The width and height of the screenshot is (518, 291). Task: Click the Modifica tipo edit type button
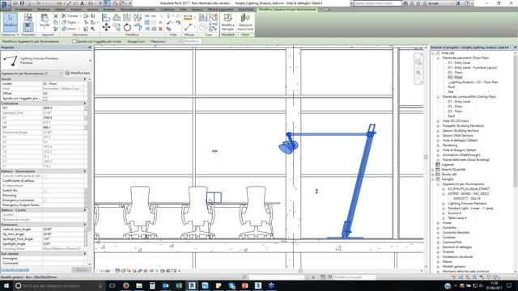pos(78,73)
